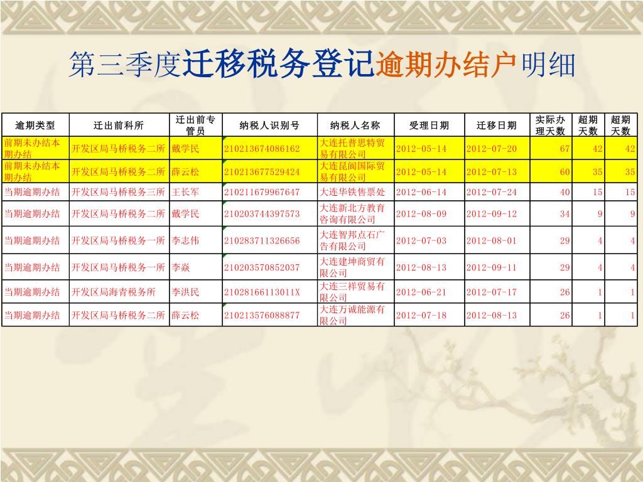Click migration date 2012-08-13

pyautogui.click(x=492, y=315)
